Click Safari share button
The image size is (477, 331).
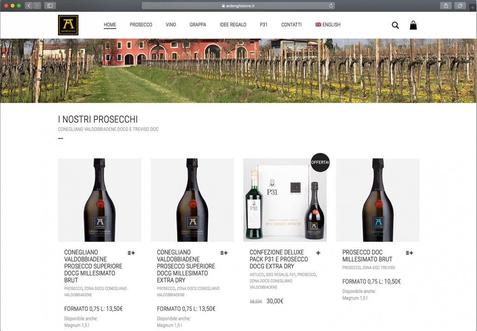pos(446,6)
